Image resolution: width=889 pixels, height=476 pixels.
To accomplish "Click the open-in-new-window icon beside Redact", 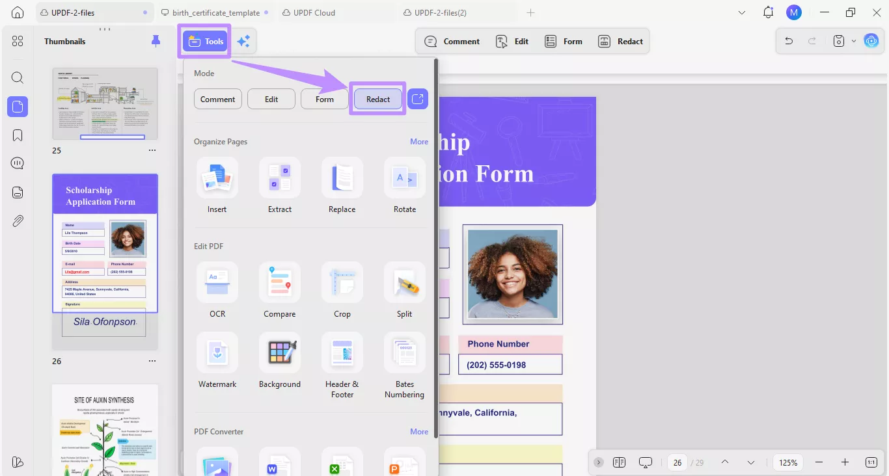I will coord(418,99).
